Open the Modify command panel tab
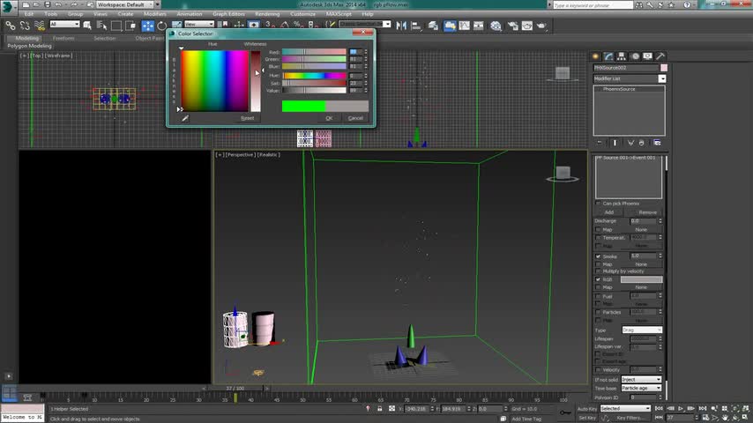Viewport: 753px width, 423px height. coord(608,56)
